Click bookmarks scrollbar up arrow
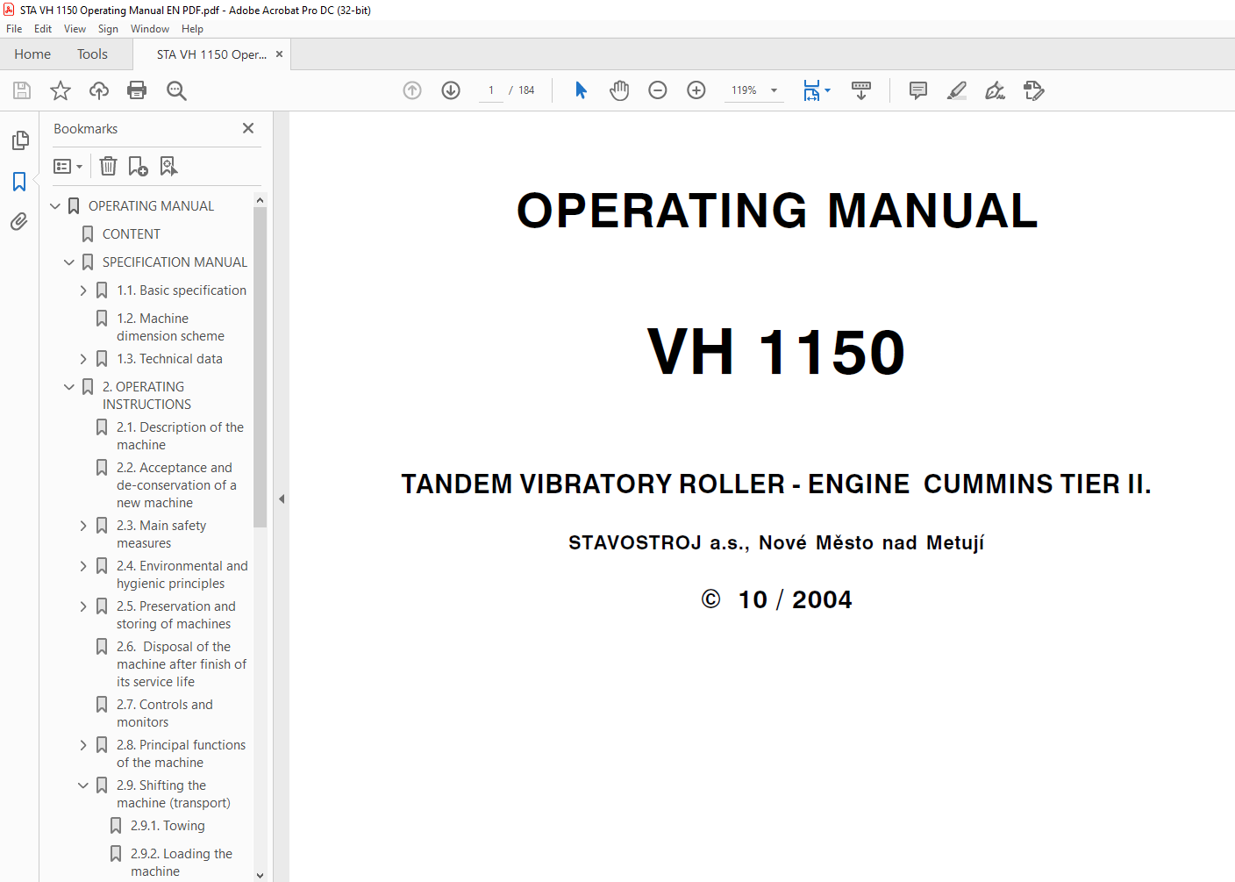Viewport: 1235px width, 882px height. point(260,200)
